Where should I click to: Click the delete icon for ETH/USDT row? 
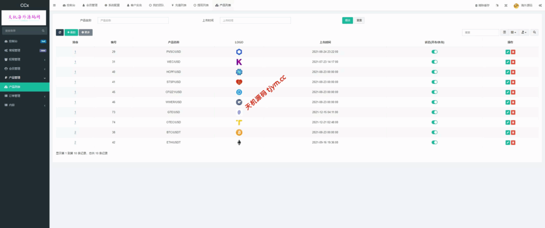pyautogui.click(x=513, y=143)
